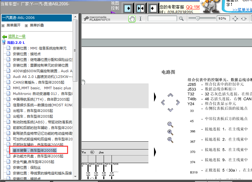The width and height of the screenshot is (252, 182).
Task: Click the green back arrow icon
Action: click(4, 37)
